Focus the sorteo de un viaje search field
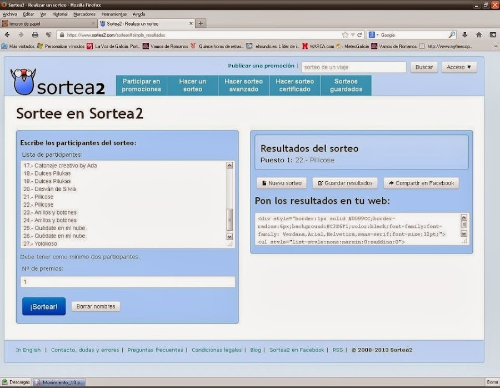The image size is (500, 388). point(354,67)
